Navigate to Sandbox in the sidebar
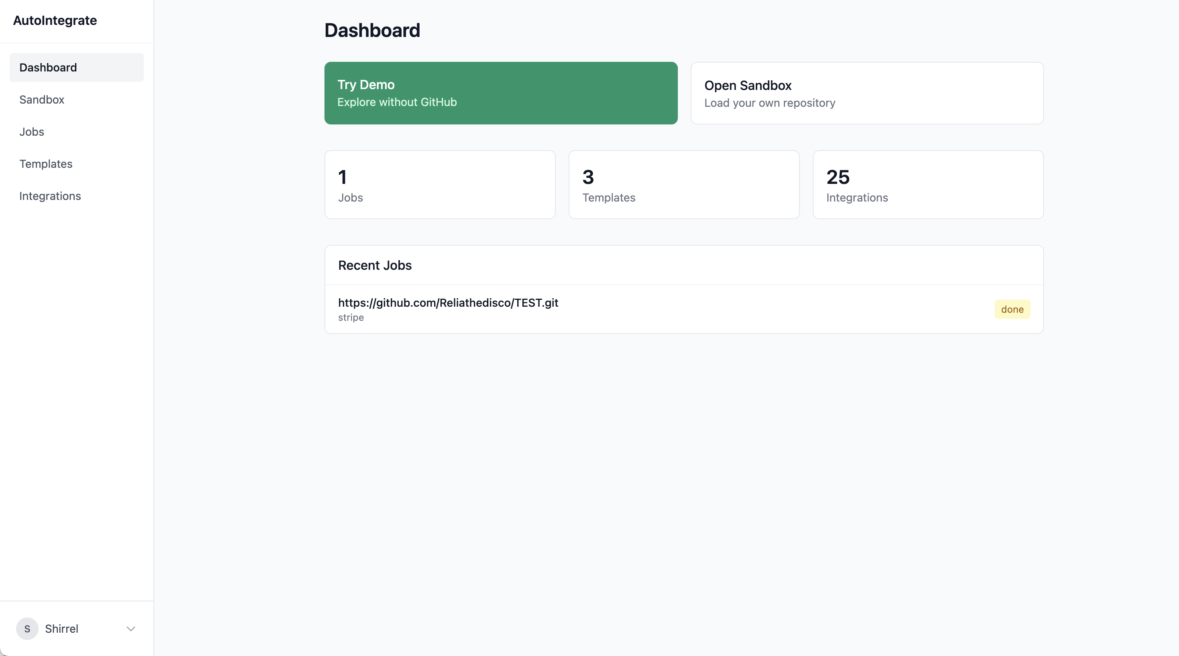Viewport: 1179px width, 656px height. coord(42,99)
